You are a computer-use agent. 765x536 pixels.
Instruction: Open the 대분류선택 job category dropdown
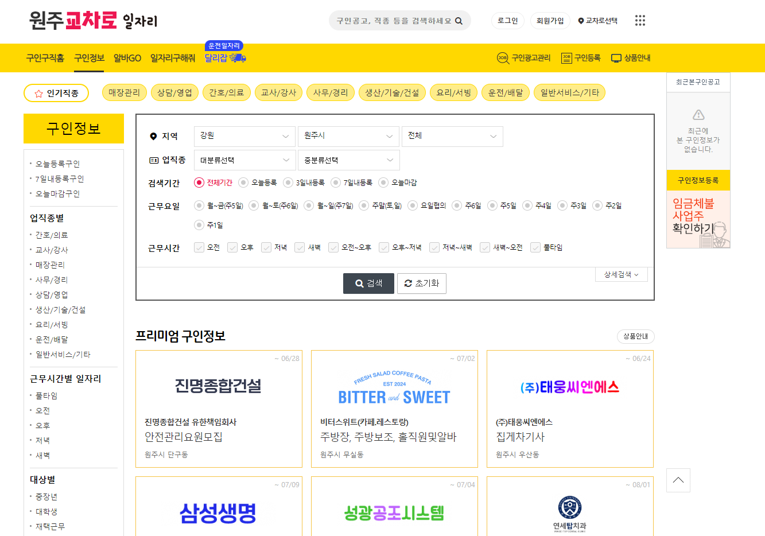(x=244, y=160)
